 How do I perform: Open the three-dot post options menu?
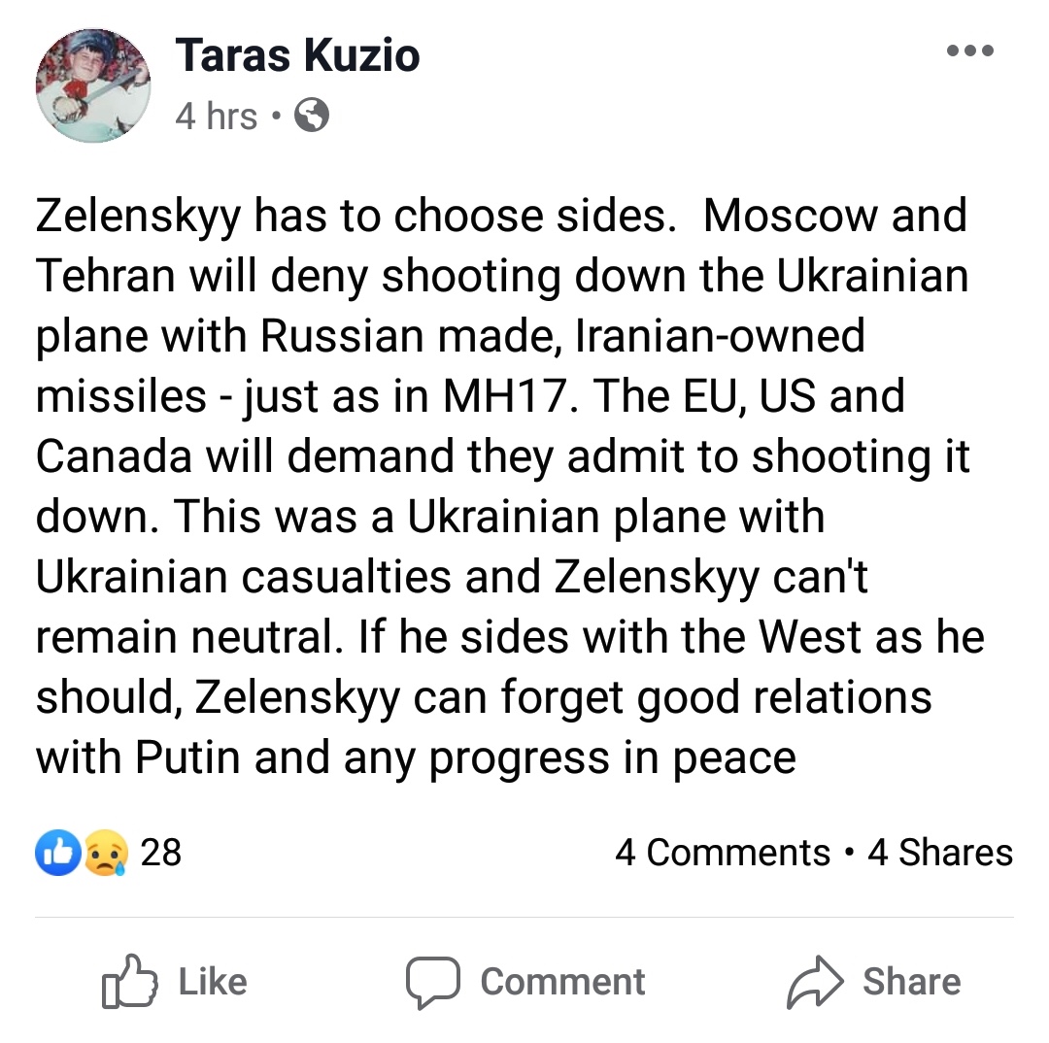click(970, 51)
